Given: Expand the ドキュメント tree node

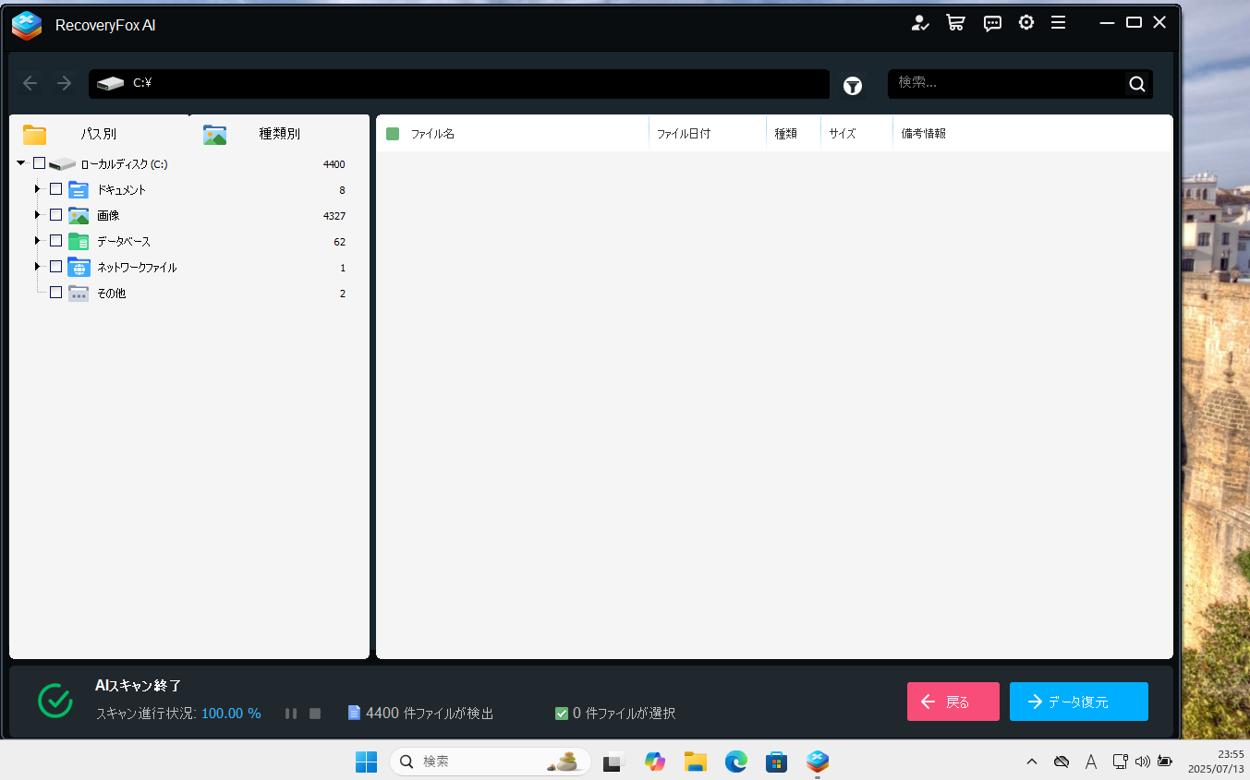Looking at the screenshot, I should (x=38, y=189).
